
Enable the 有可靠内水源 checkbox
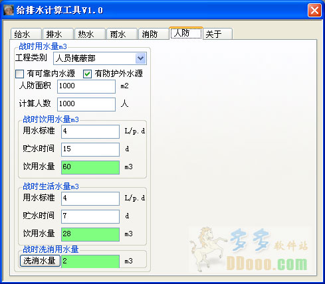pyautogui.click(x=20, y=74)
